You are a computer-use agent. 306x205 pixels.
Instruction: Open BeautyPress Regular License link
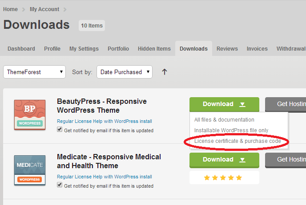pos(73,121)
